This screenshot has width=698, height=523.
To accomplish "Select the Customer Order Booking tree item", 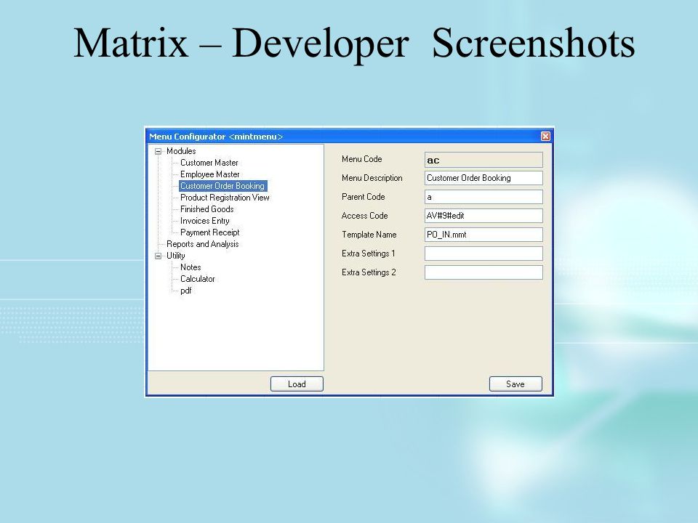I will pos(222,186).
